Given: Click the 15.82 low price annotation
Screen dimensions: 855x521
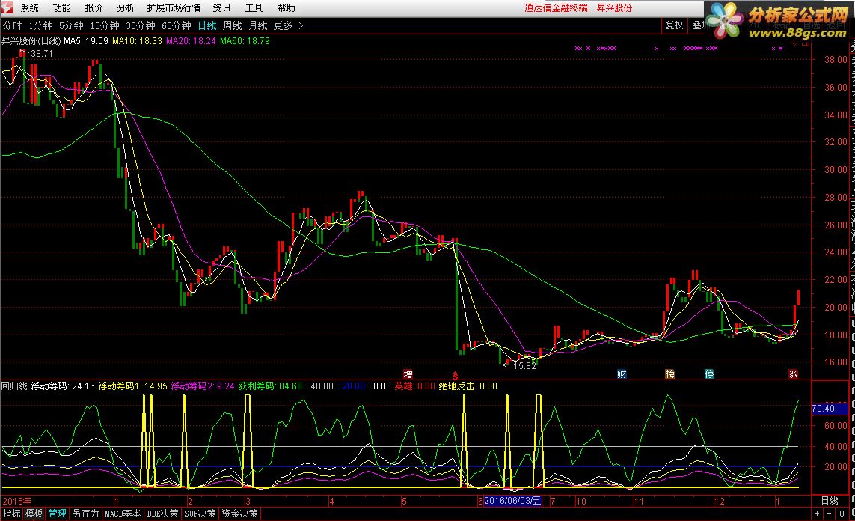Looking at the screenshot, I should pos(524,366).
